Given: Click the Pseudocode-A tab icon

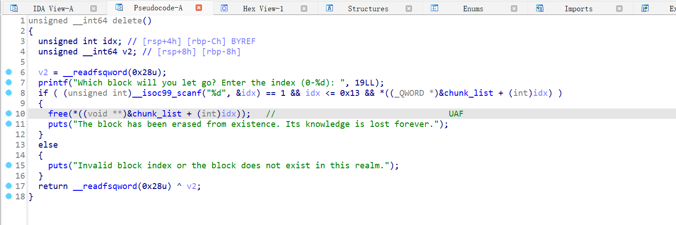Looking at the screenshot, I should [x=119, y=8].
